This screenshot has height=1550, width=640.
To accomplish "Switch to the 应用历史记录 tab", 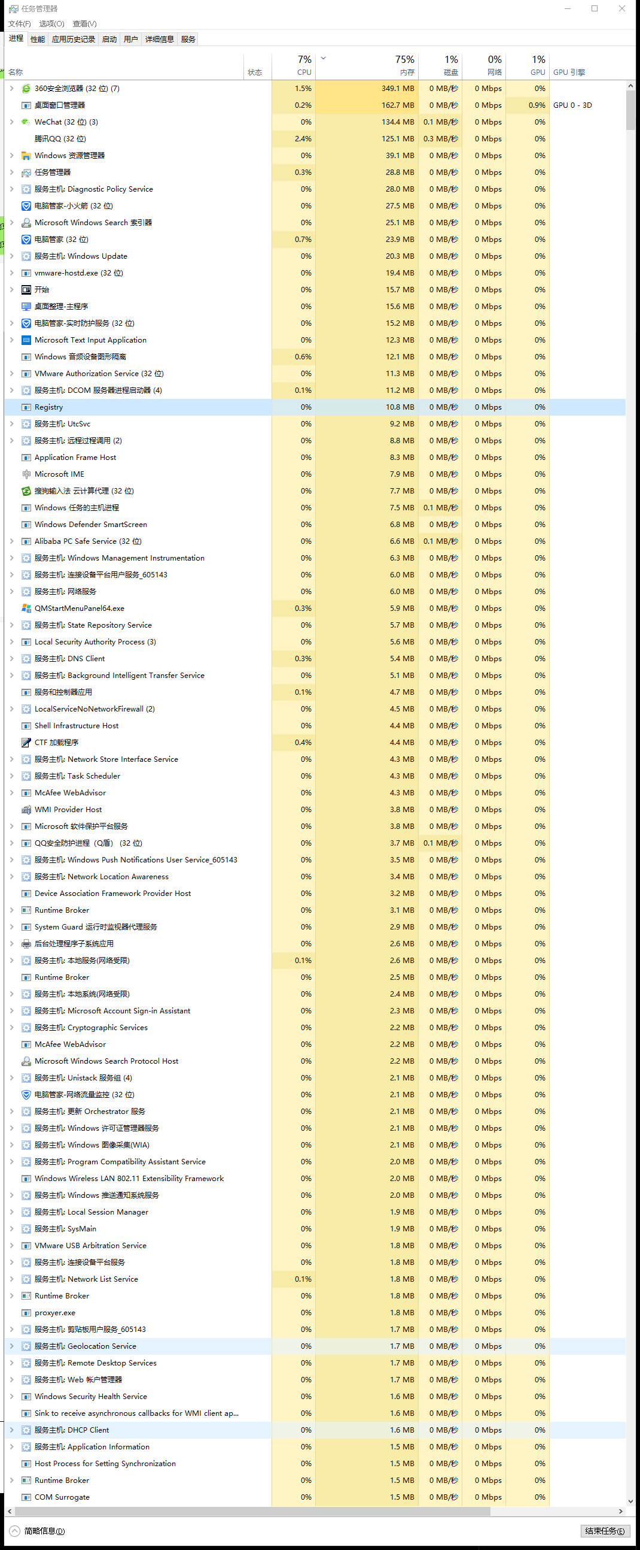I will pos(74,39).
